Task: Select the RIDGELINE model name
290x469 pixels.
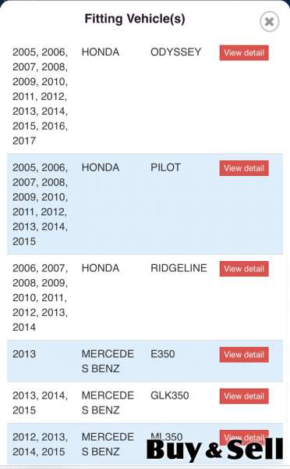Action: 179,268
